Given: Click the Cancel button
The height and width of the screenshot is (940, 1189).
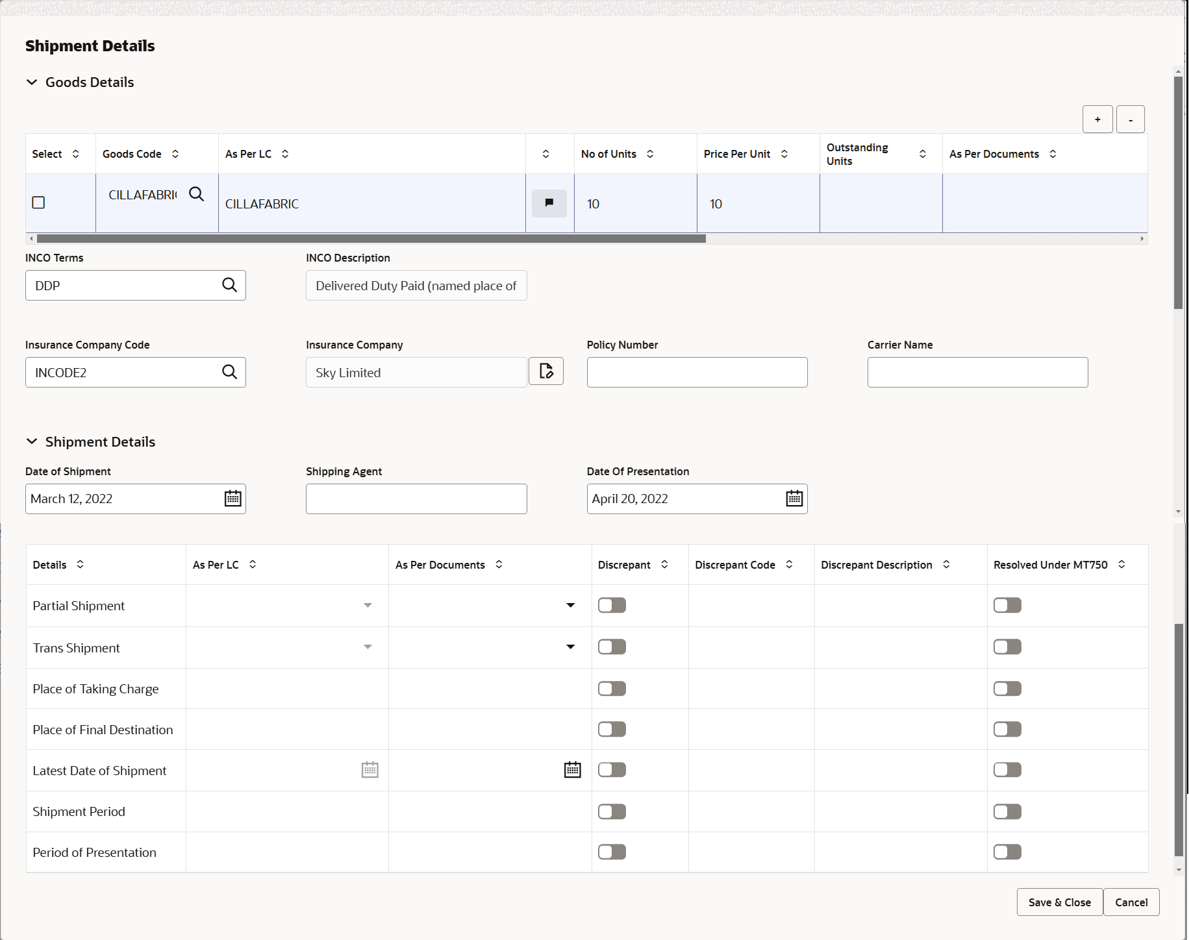Looking at the screenshot, I should point(1131,902).
